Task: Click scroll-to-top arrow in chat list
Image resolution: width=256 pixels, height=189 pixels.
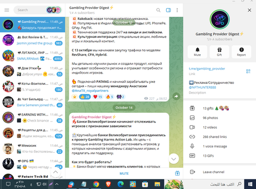Action: 55,172
